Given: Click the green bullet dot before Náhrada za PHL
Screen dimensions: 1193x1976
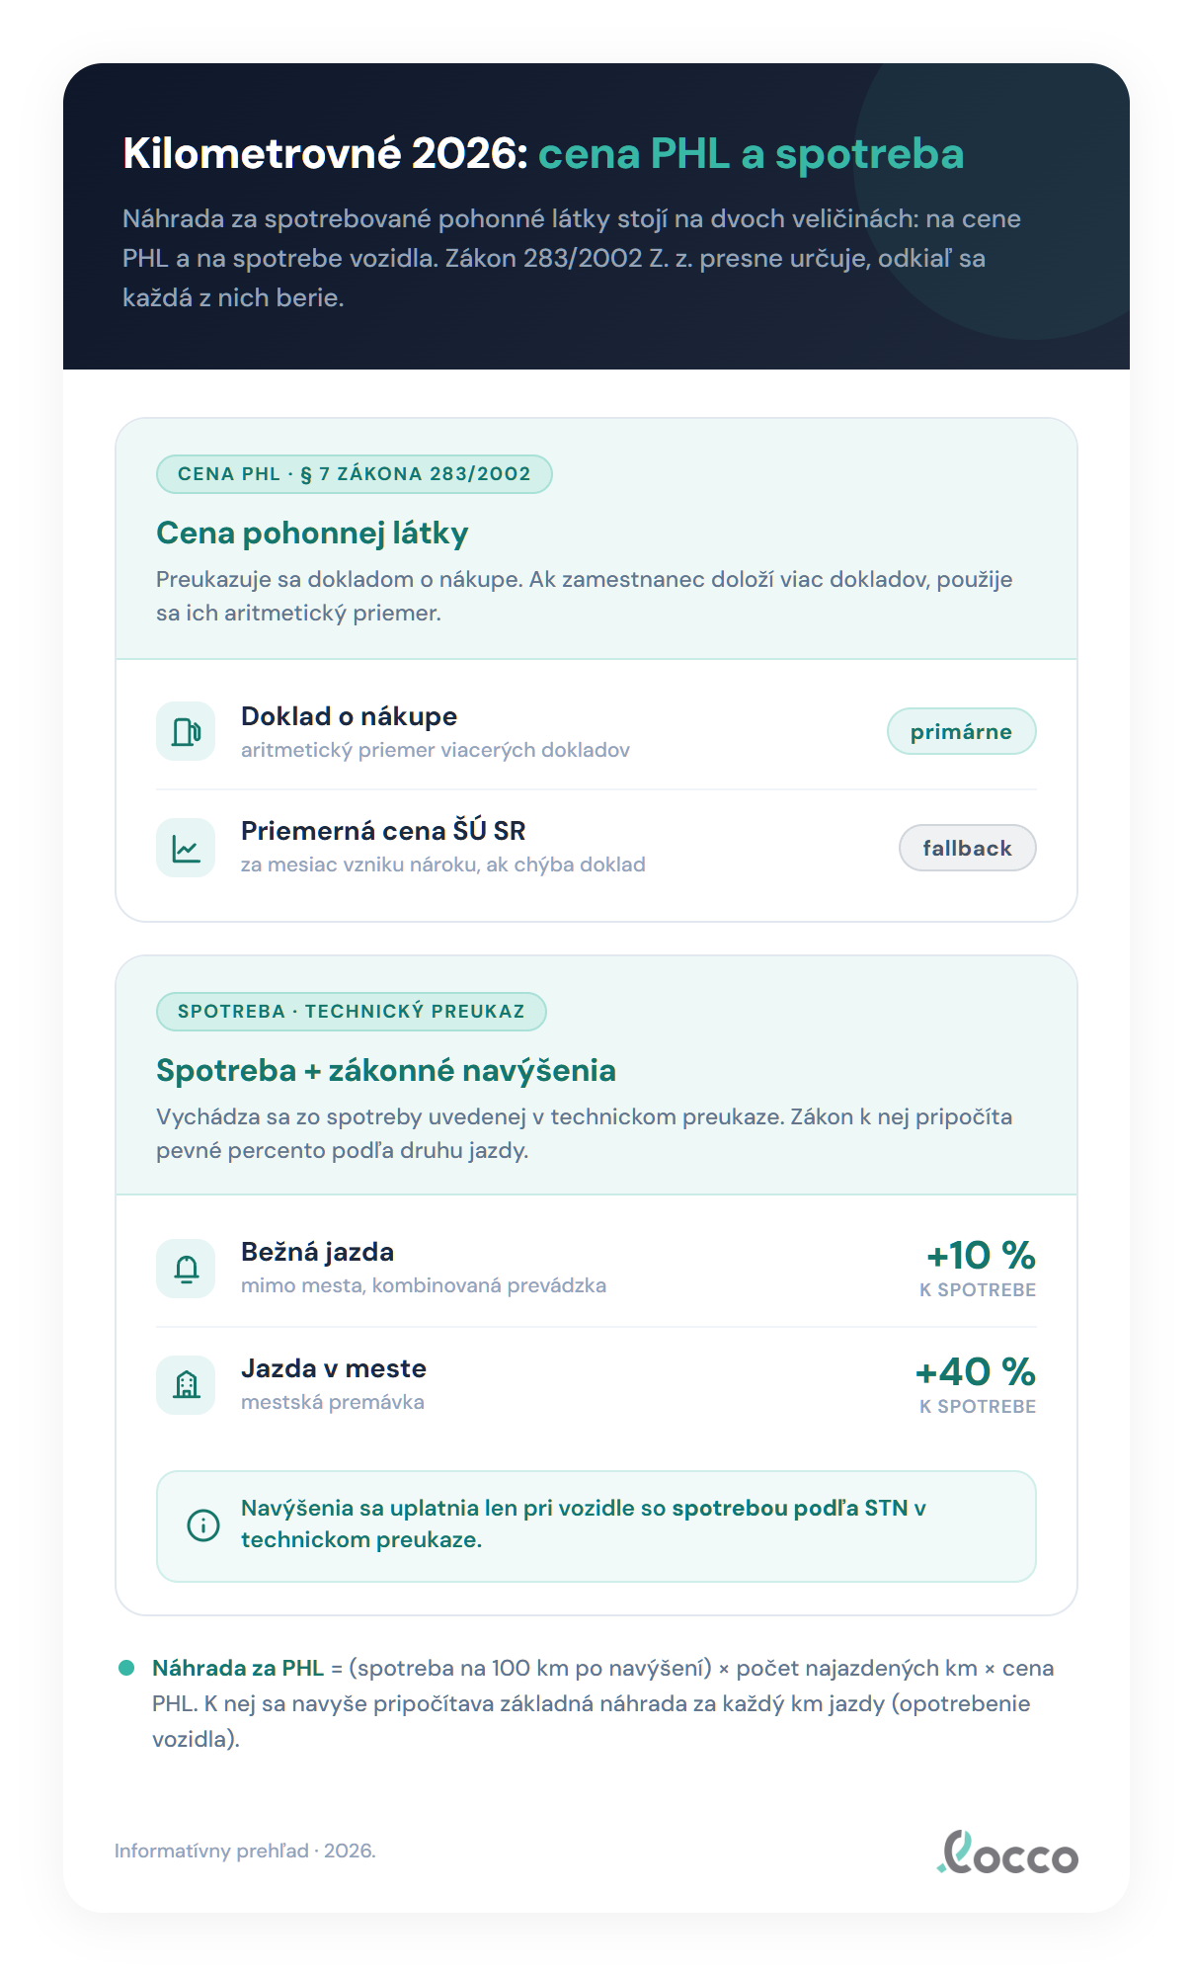Looking at the screenshot, I should pyautogui.click(x=126, y=1668).
